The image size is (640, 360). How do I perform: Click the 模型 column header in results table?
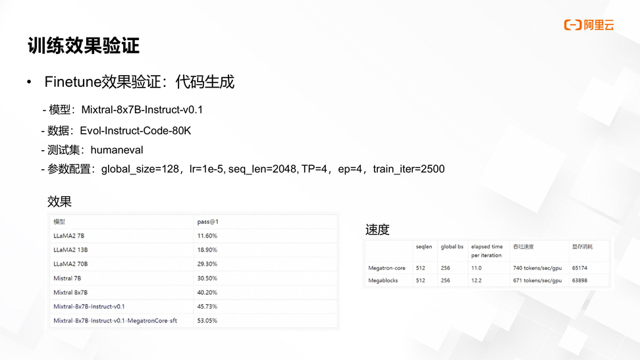click(x=59, y=222)
